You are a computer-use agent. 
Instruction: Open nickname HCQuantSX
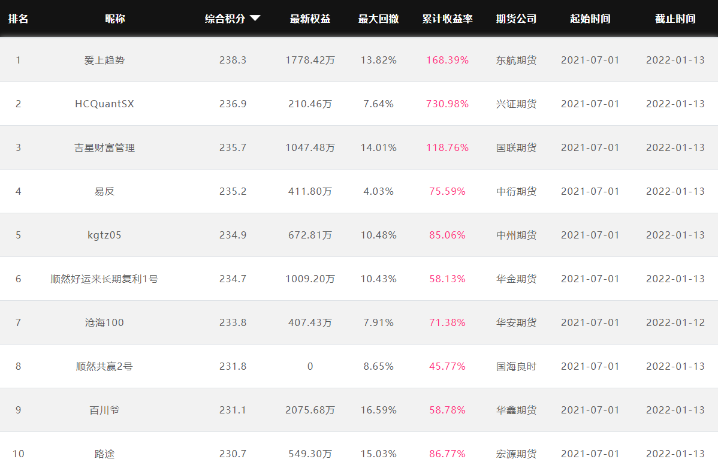[x=104, y=104]
